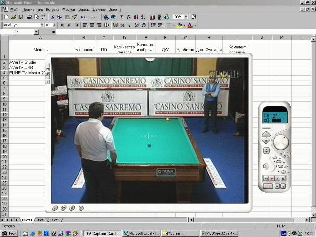Open the Вставка menu
Screen dimensions: 316x237
pyautogui.click(x=53, y=10)
